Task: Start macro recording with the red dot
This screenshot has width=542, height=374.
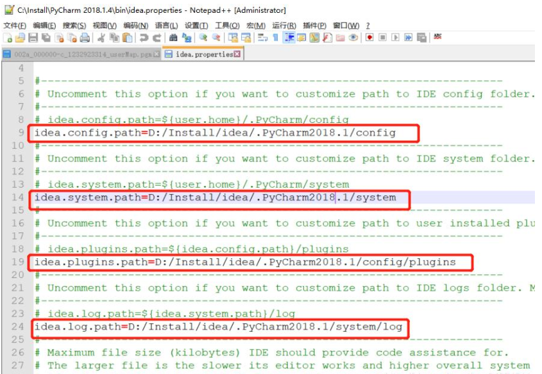Action: [369, 37]
